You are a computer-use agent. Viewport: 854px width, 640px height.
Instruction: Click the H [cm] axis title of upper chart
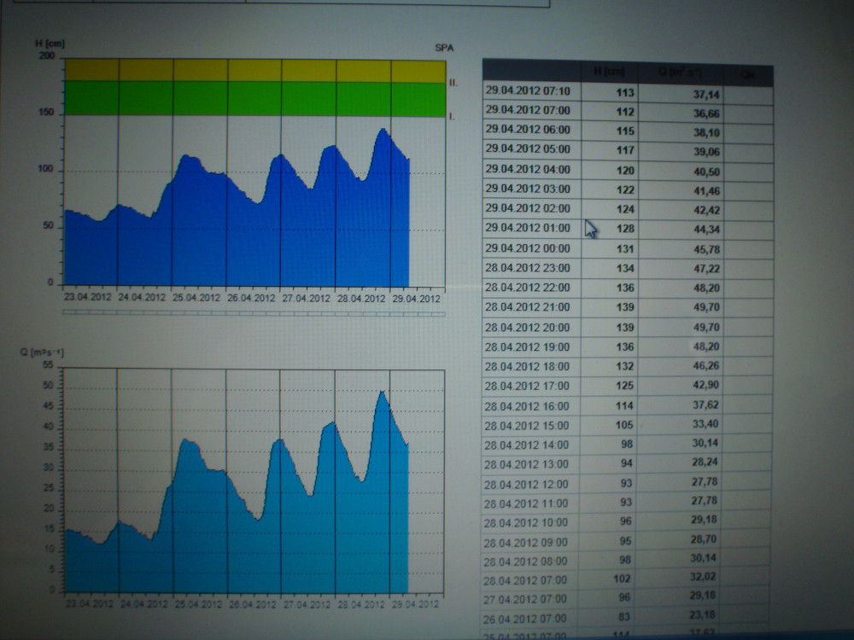[52, 43]
